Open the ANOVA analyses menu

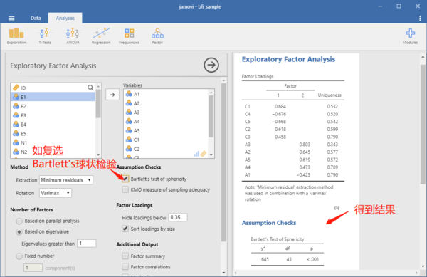pos(73,36)
